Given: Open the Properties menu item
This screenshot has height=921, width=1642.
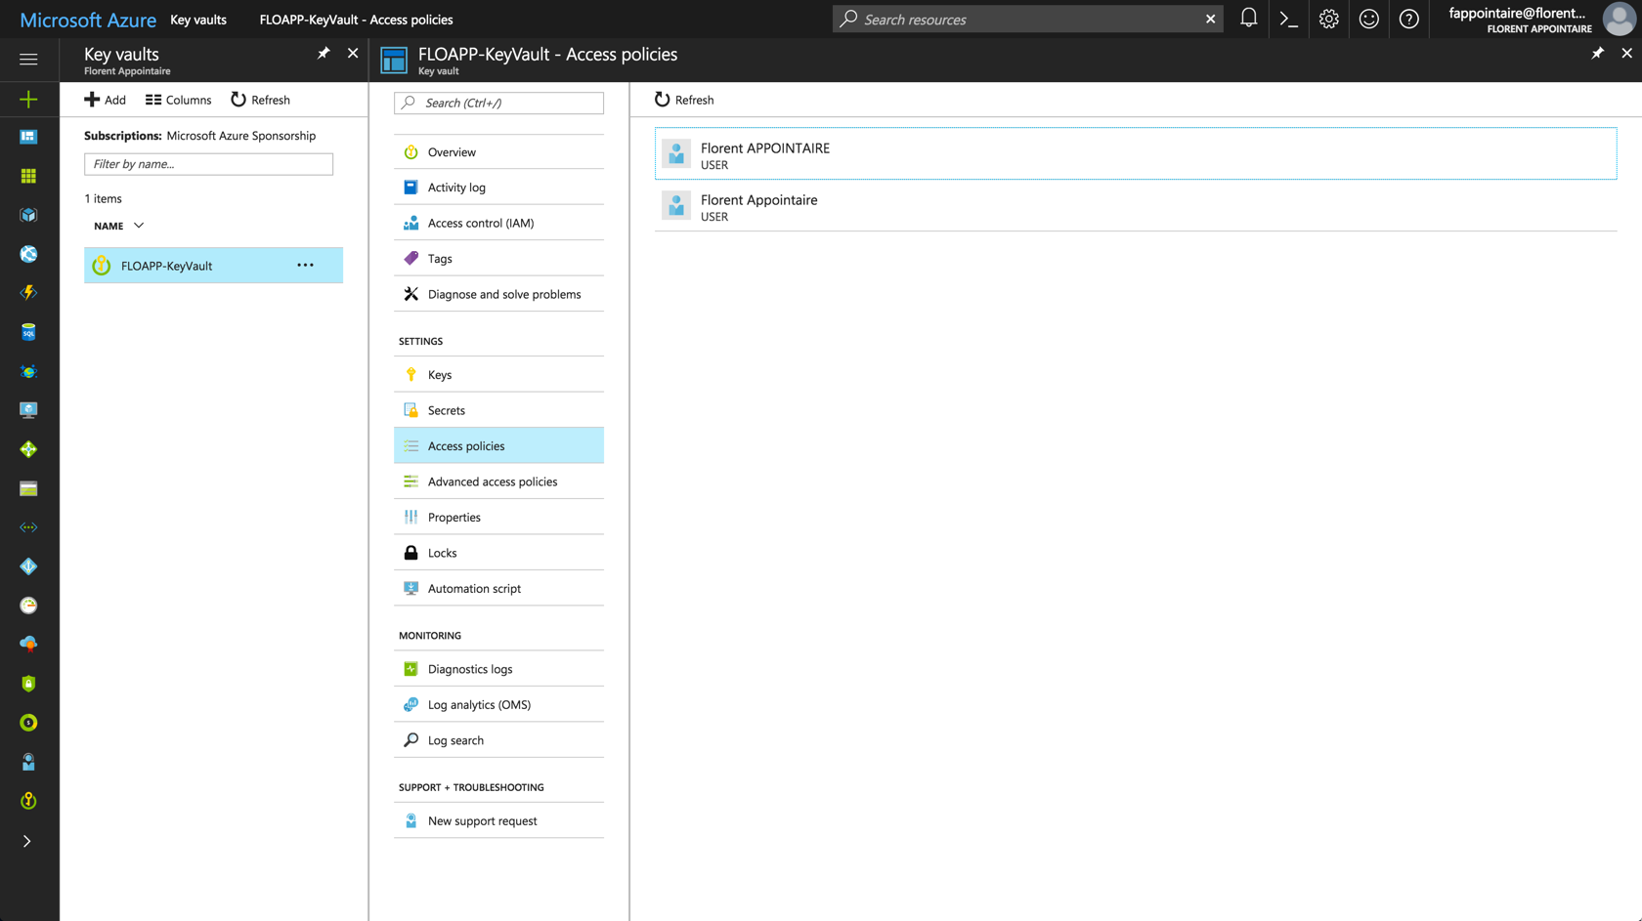Looking at the screenshot, I should pyautogui.click(x=498, y=517).
